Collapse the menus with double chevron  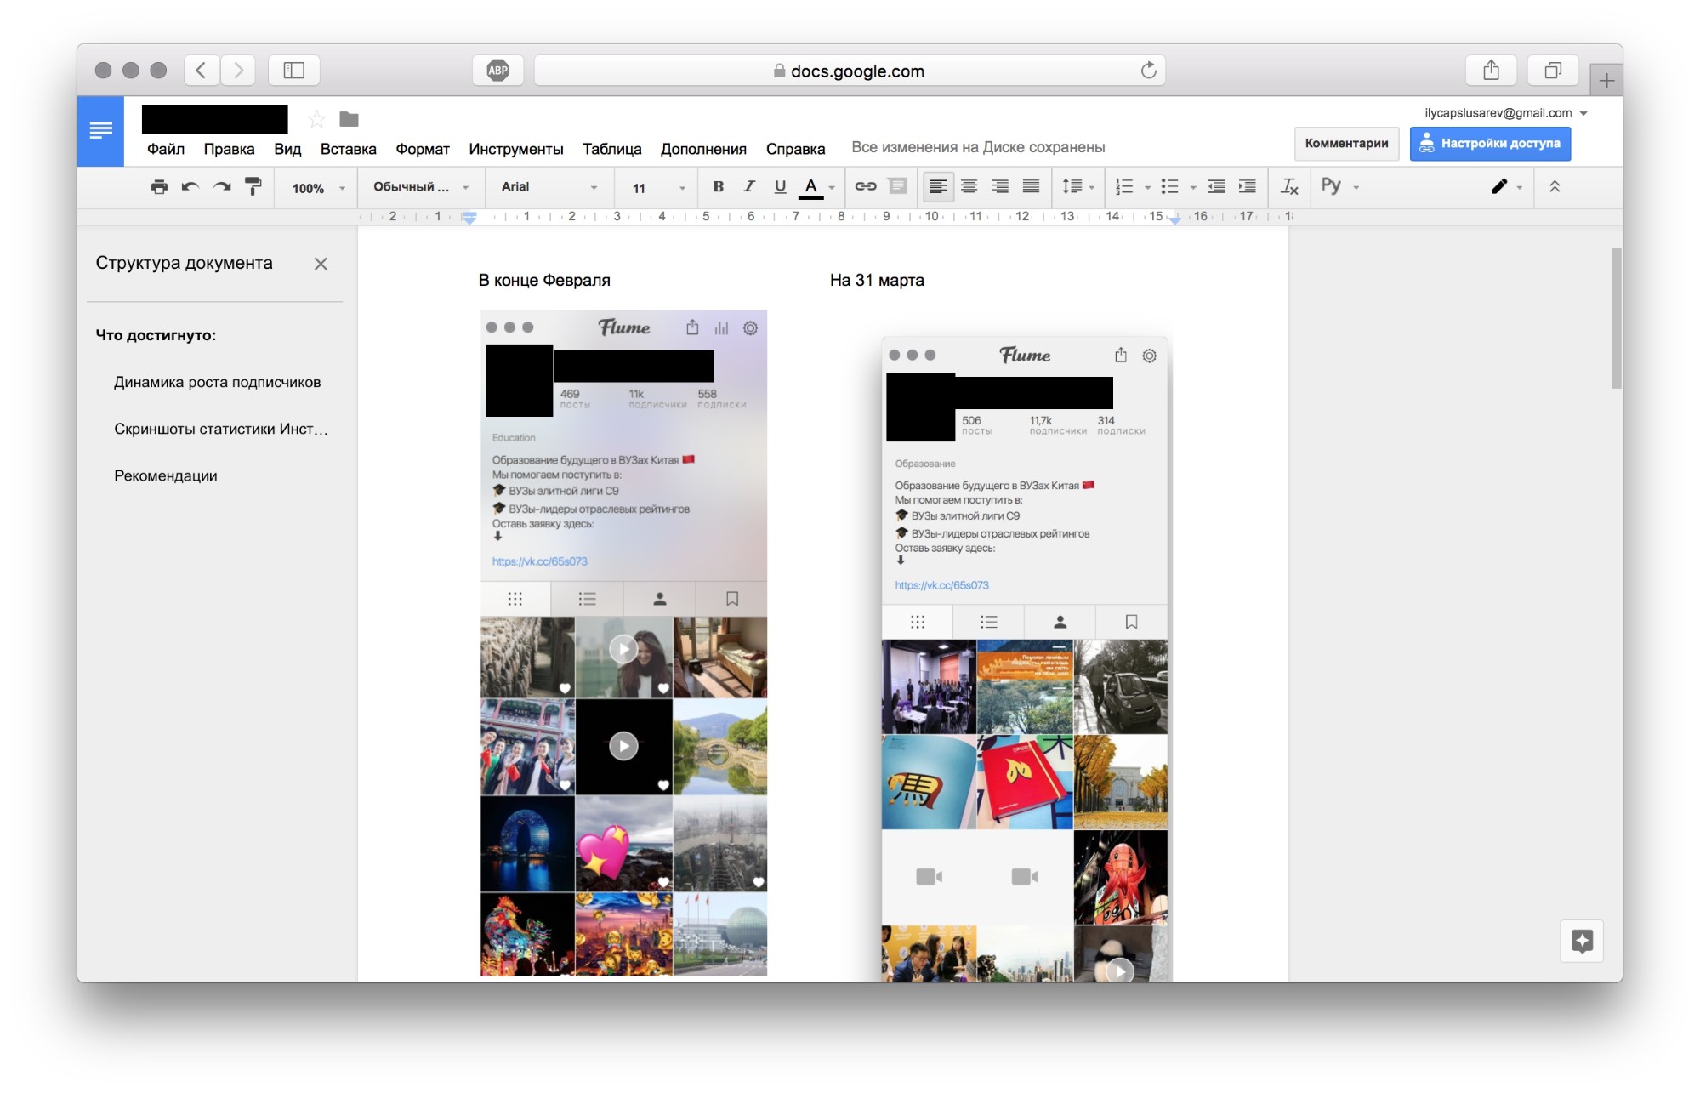1555,186
